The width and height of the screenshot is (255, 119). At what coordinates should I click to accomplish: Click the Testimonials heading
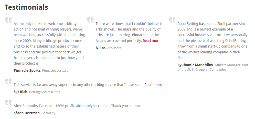pos(26,7)
